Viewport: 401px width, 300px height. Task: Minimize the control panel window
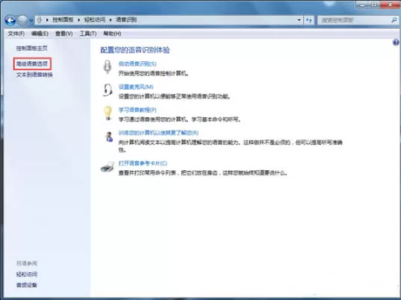pyautogui.click(x=362, y=4)
